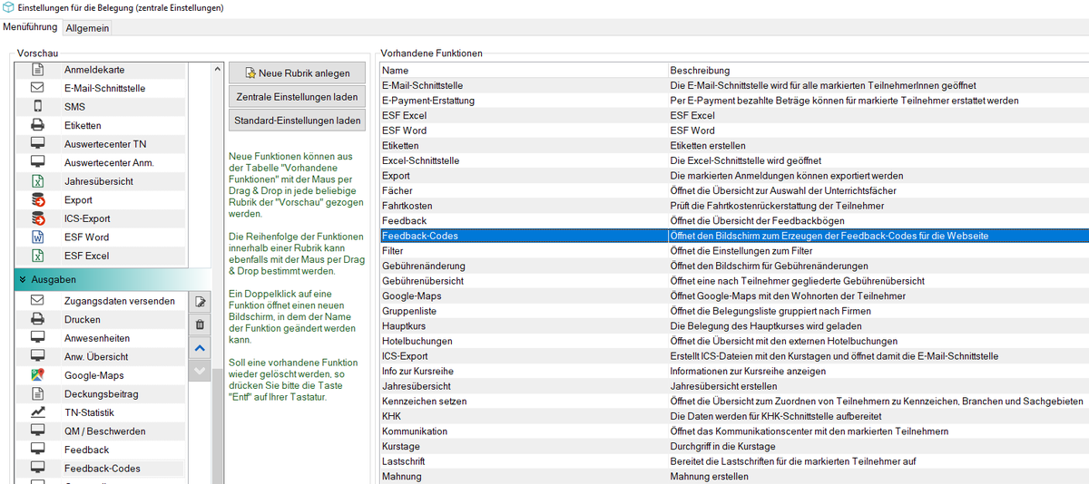1089x484 pixels.
Task: Click the Jahresübersicht Excel icon
Action: pos(38,181)
